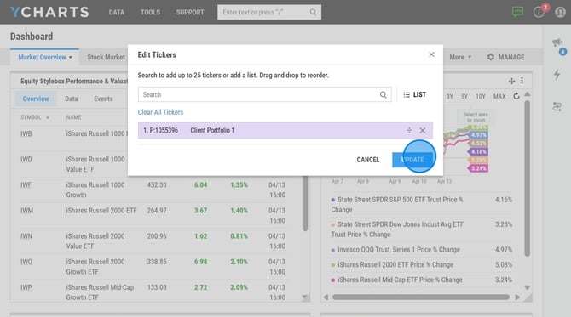Click the IWO symbol
The image size is (571, 317).
tap(26, 262)
